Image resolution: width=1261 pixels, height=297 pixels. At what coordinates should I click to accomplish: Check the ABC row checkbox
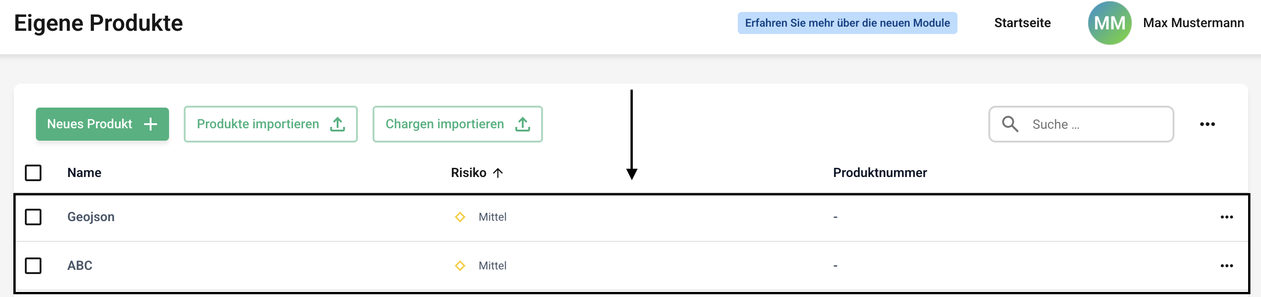(x=33, y=266)
